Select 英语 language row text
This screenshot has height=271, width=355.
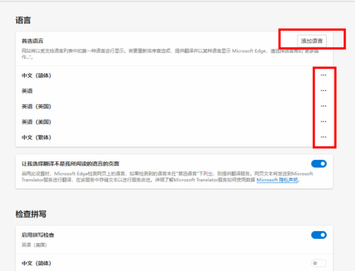pyautogui.click(x=27, y=91)
